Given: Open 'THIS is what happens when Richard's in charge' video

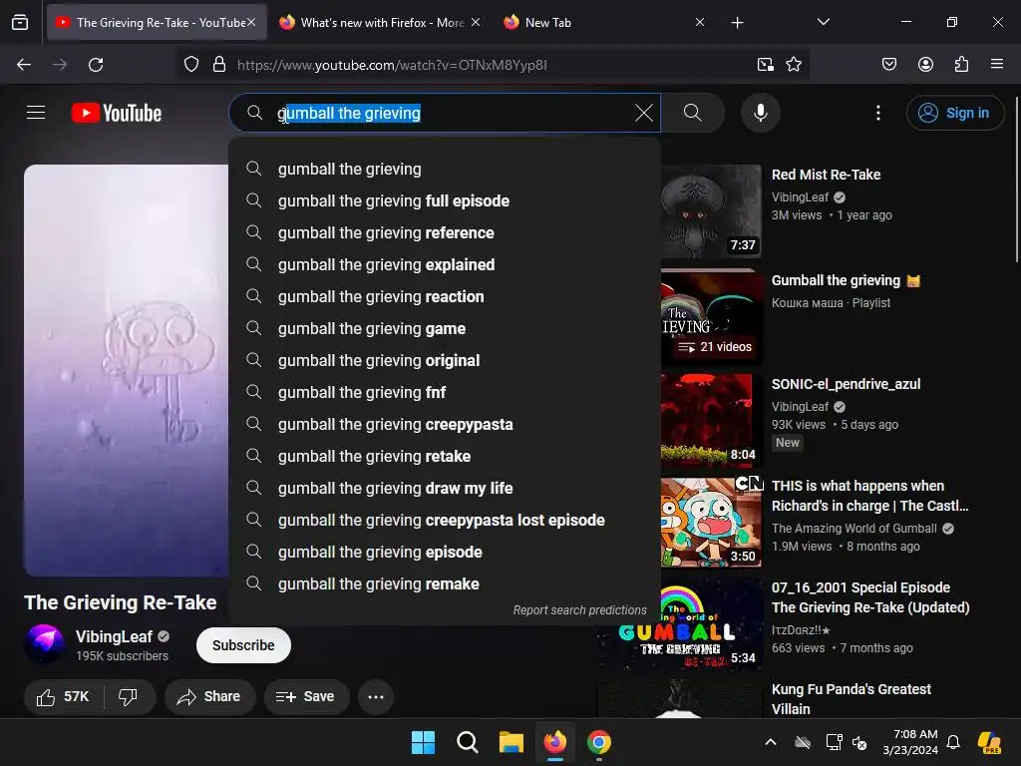Looking at the screenshot, I should coord(869,496).
